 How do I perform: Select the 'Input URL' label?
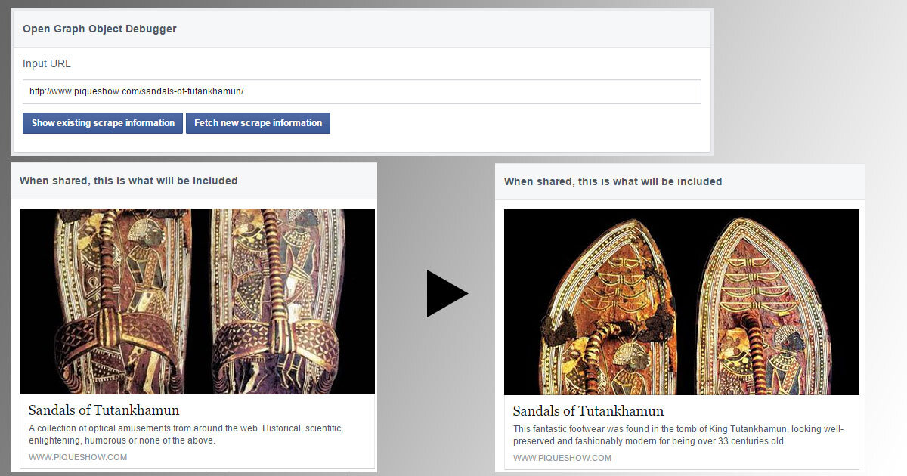pyautogui.click(x=47, y=64)
